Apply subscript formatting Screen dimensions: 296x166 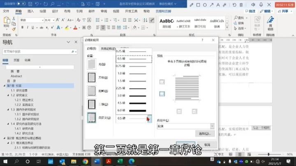pyautogui.click(x=47, y=28)
